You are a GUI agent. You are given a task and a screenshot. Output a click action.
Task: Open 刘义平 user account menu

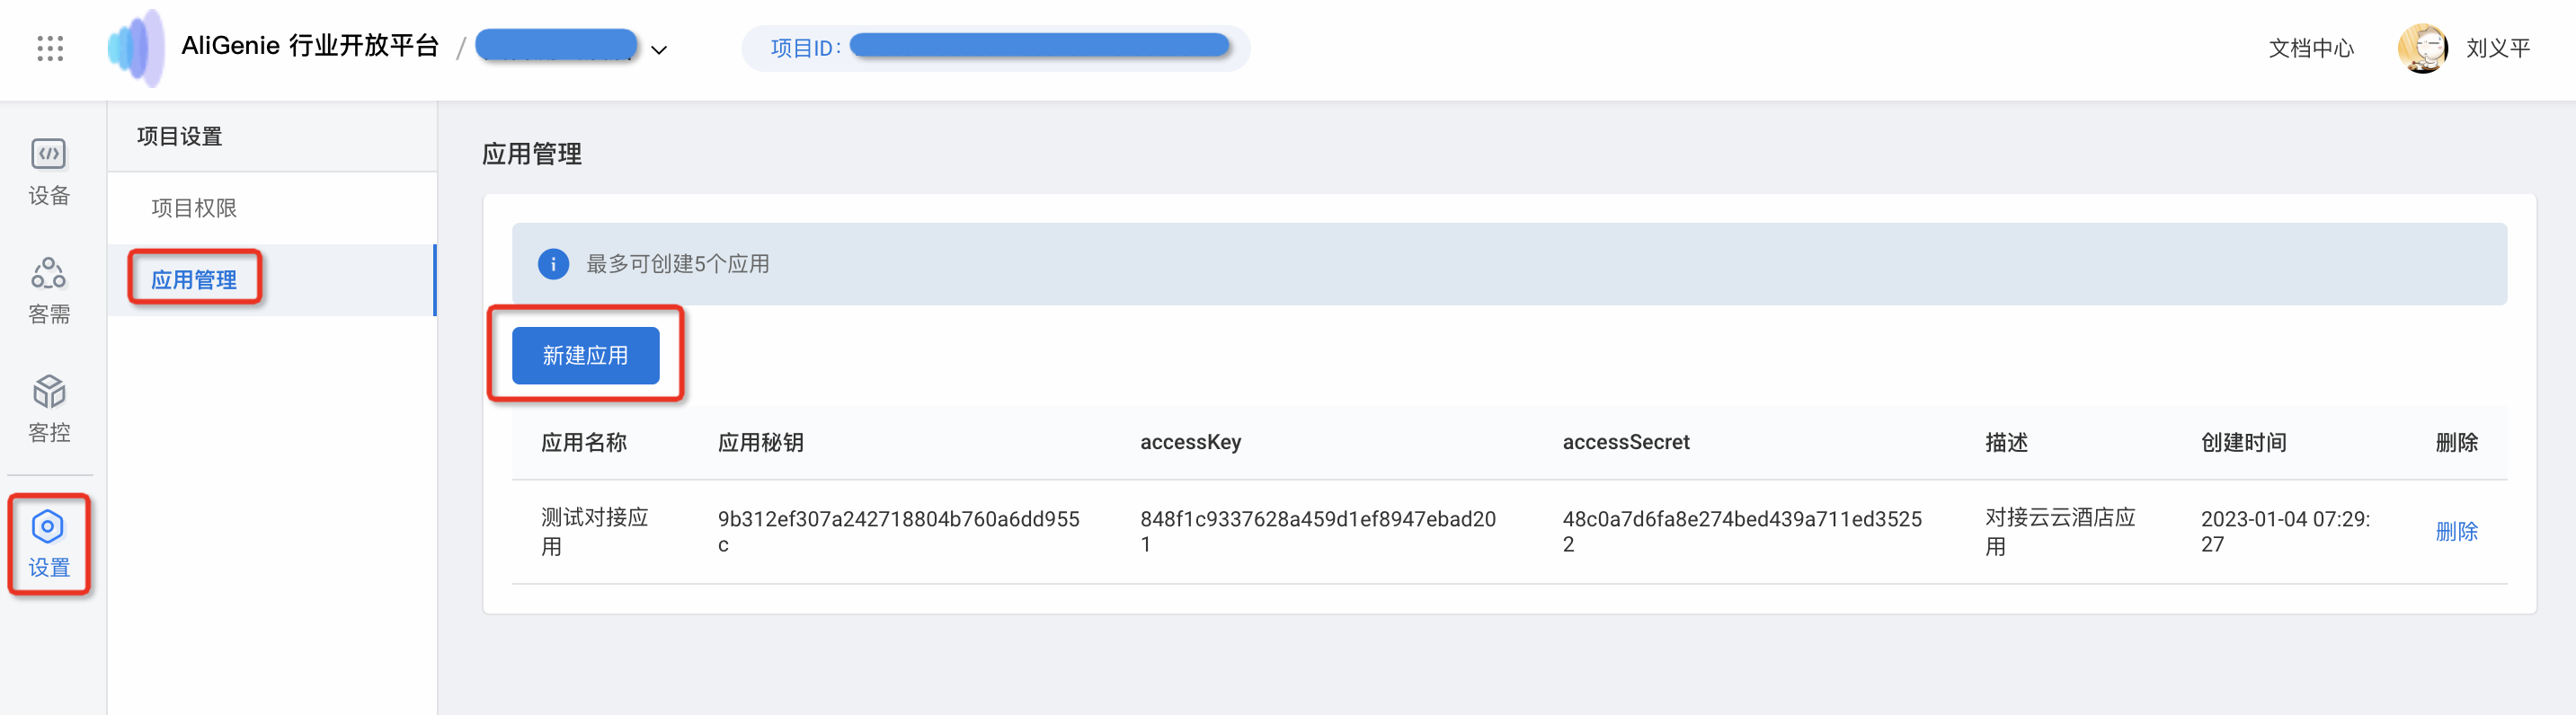click(2497, 48)
